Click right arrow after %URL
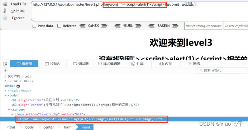Viewport: 248px width, 130px height. (x=138, y=26)
